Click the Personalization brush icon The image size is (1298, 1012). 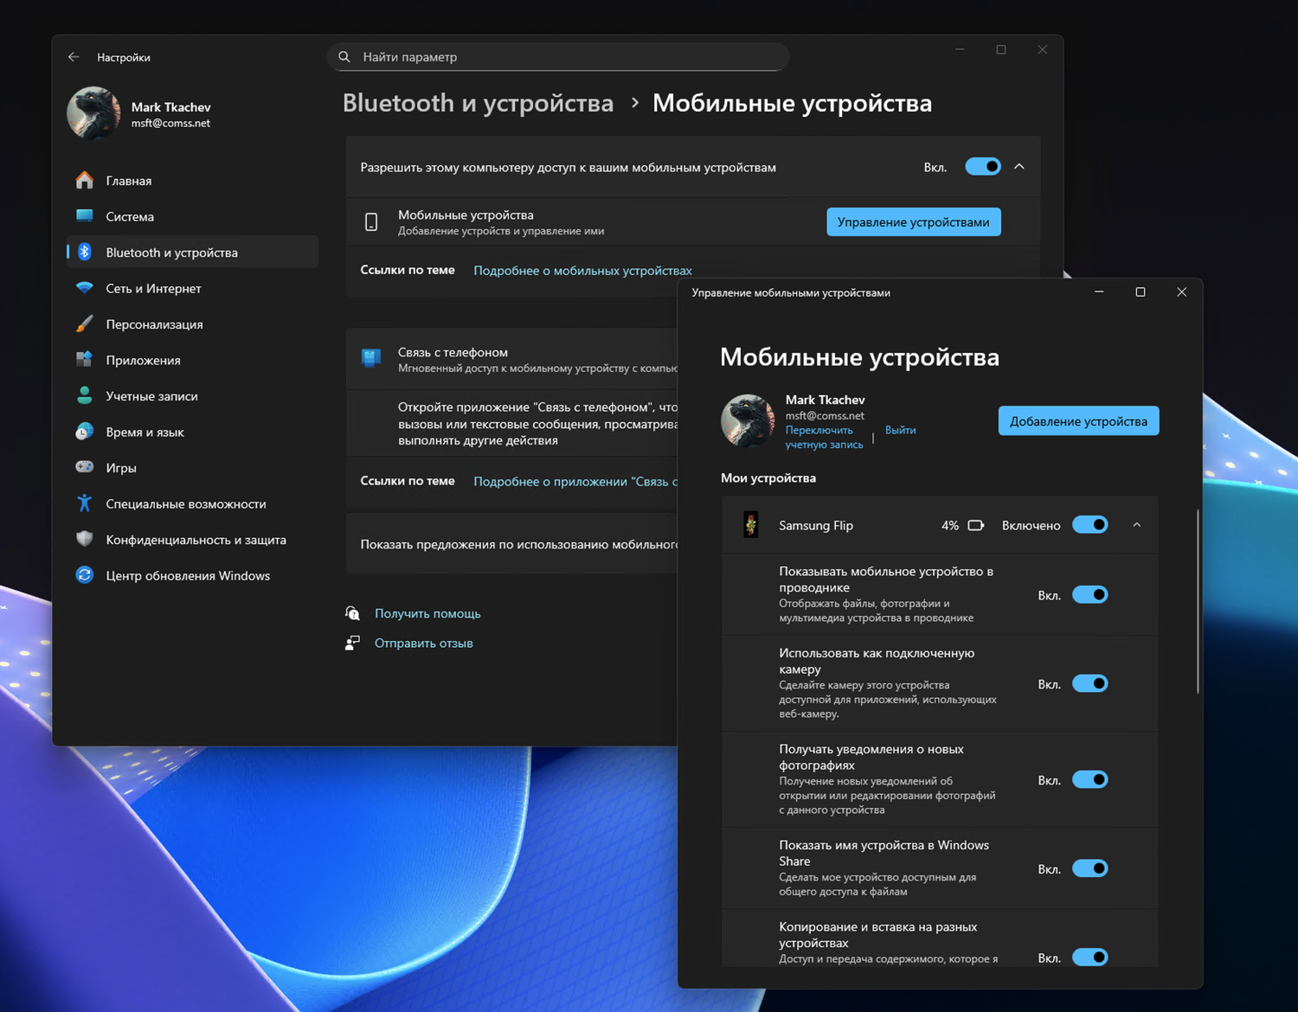point(84,324)
